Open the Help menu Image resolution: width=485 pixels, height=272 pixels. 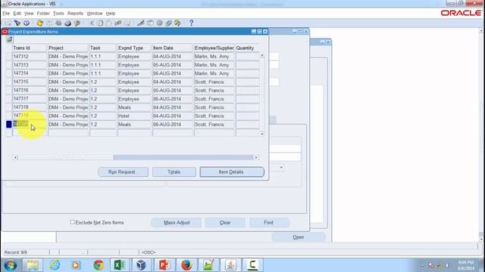point(111,14)
